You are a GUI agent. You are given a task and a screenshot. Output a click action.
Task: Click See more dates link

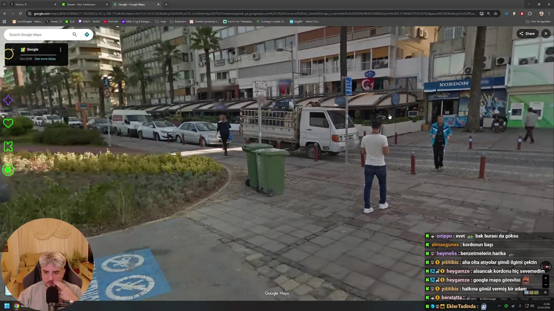[45, 59]
